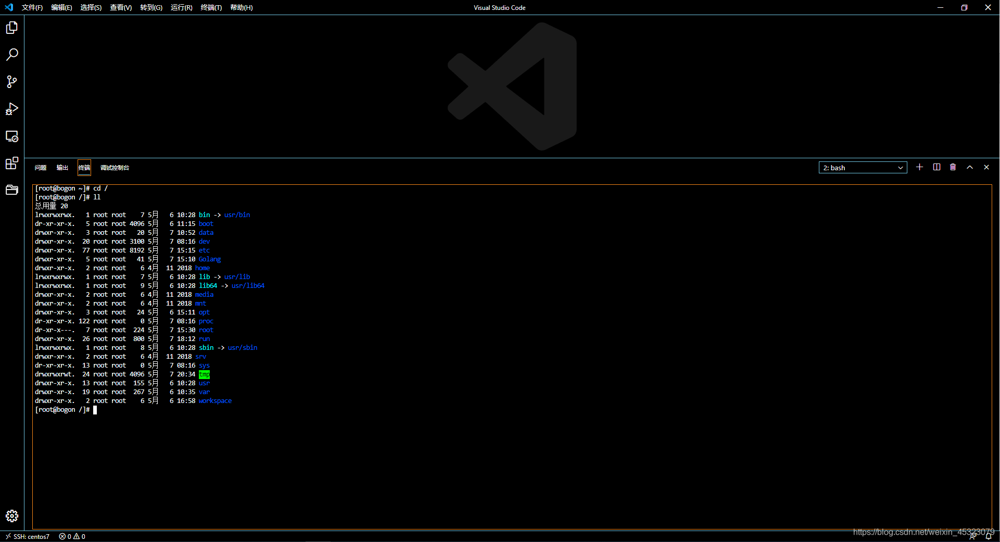
Task: Open the 查看(V) menu
Action: [x=121, y=7]
